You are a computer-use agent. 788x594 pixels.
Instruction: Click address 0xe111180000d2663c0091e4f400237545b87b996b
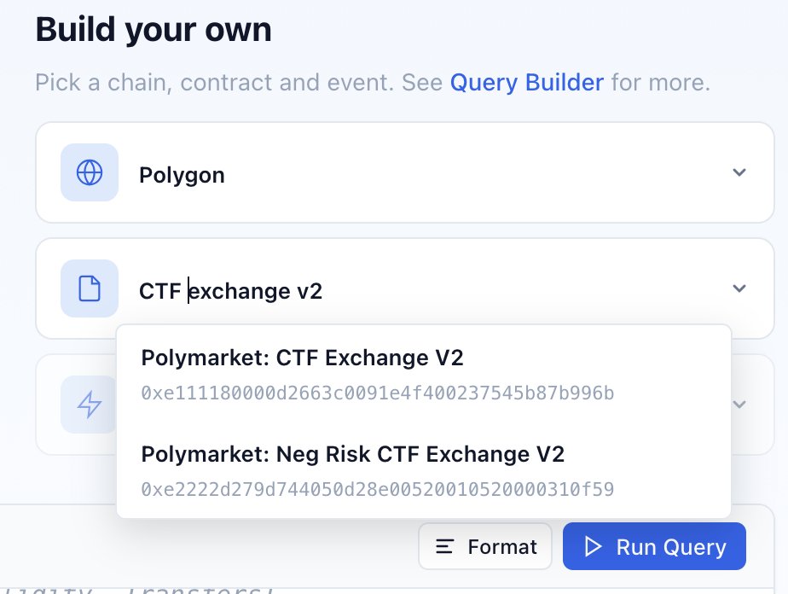(x=378, y=393)
